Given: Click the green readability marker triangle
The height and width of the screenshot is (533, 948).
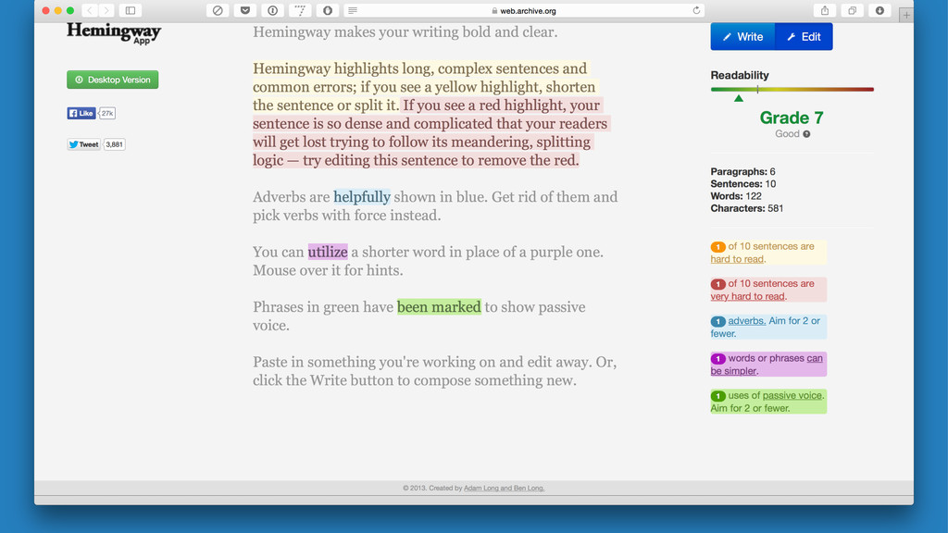Looking at the screenshot, I should pyautogui.click(x=738, y=98).
